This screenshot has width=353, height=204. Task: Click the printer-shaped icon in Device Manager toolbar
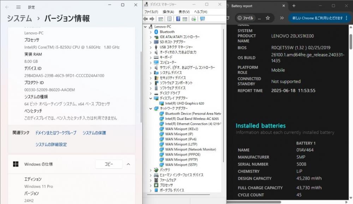pos(193,19)
